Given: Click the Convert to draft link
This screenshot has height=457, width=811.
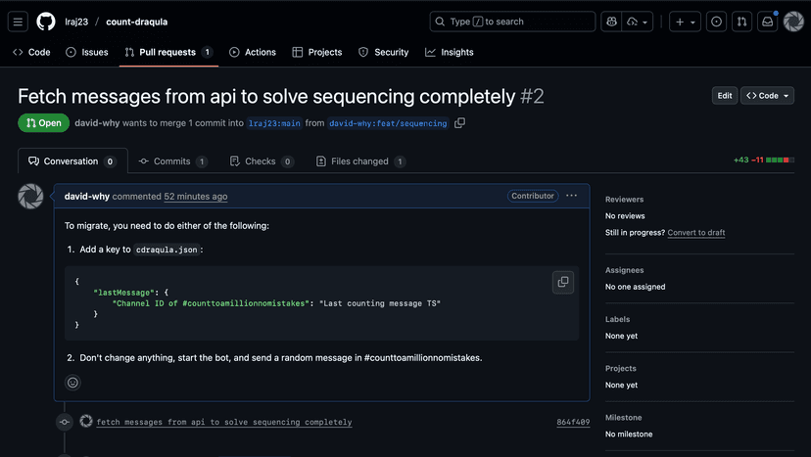Looking at the screenshot, I should [x=696, y=233].
